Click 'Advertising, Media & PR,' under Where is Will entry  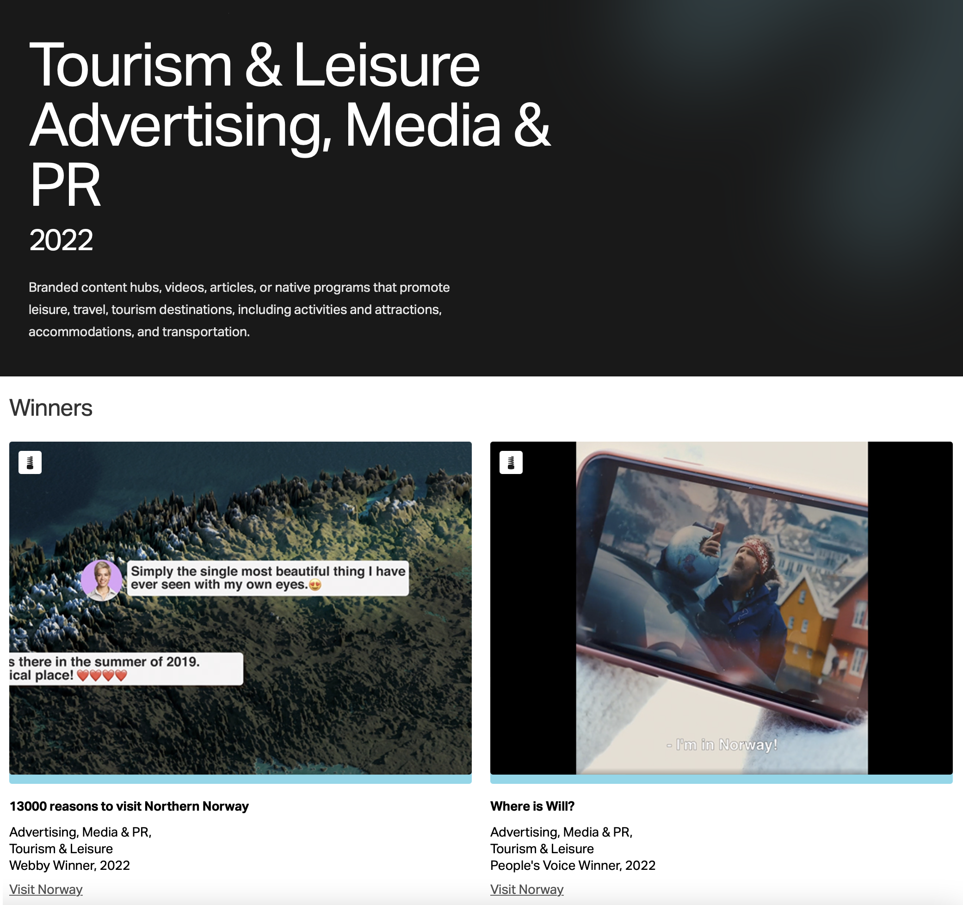(x=562, y=832)
